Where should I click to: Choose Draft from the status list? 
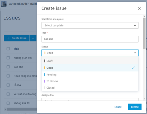click(90, 61)
